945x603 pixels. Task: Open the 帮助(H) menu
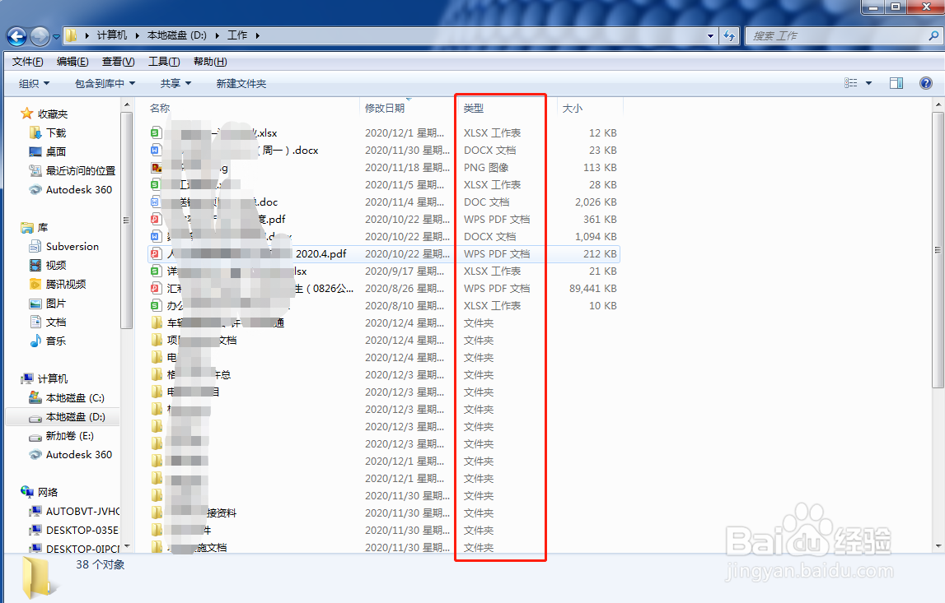tap(210, 62)
